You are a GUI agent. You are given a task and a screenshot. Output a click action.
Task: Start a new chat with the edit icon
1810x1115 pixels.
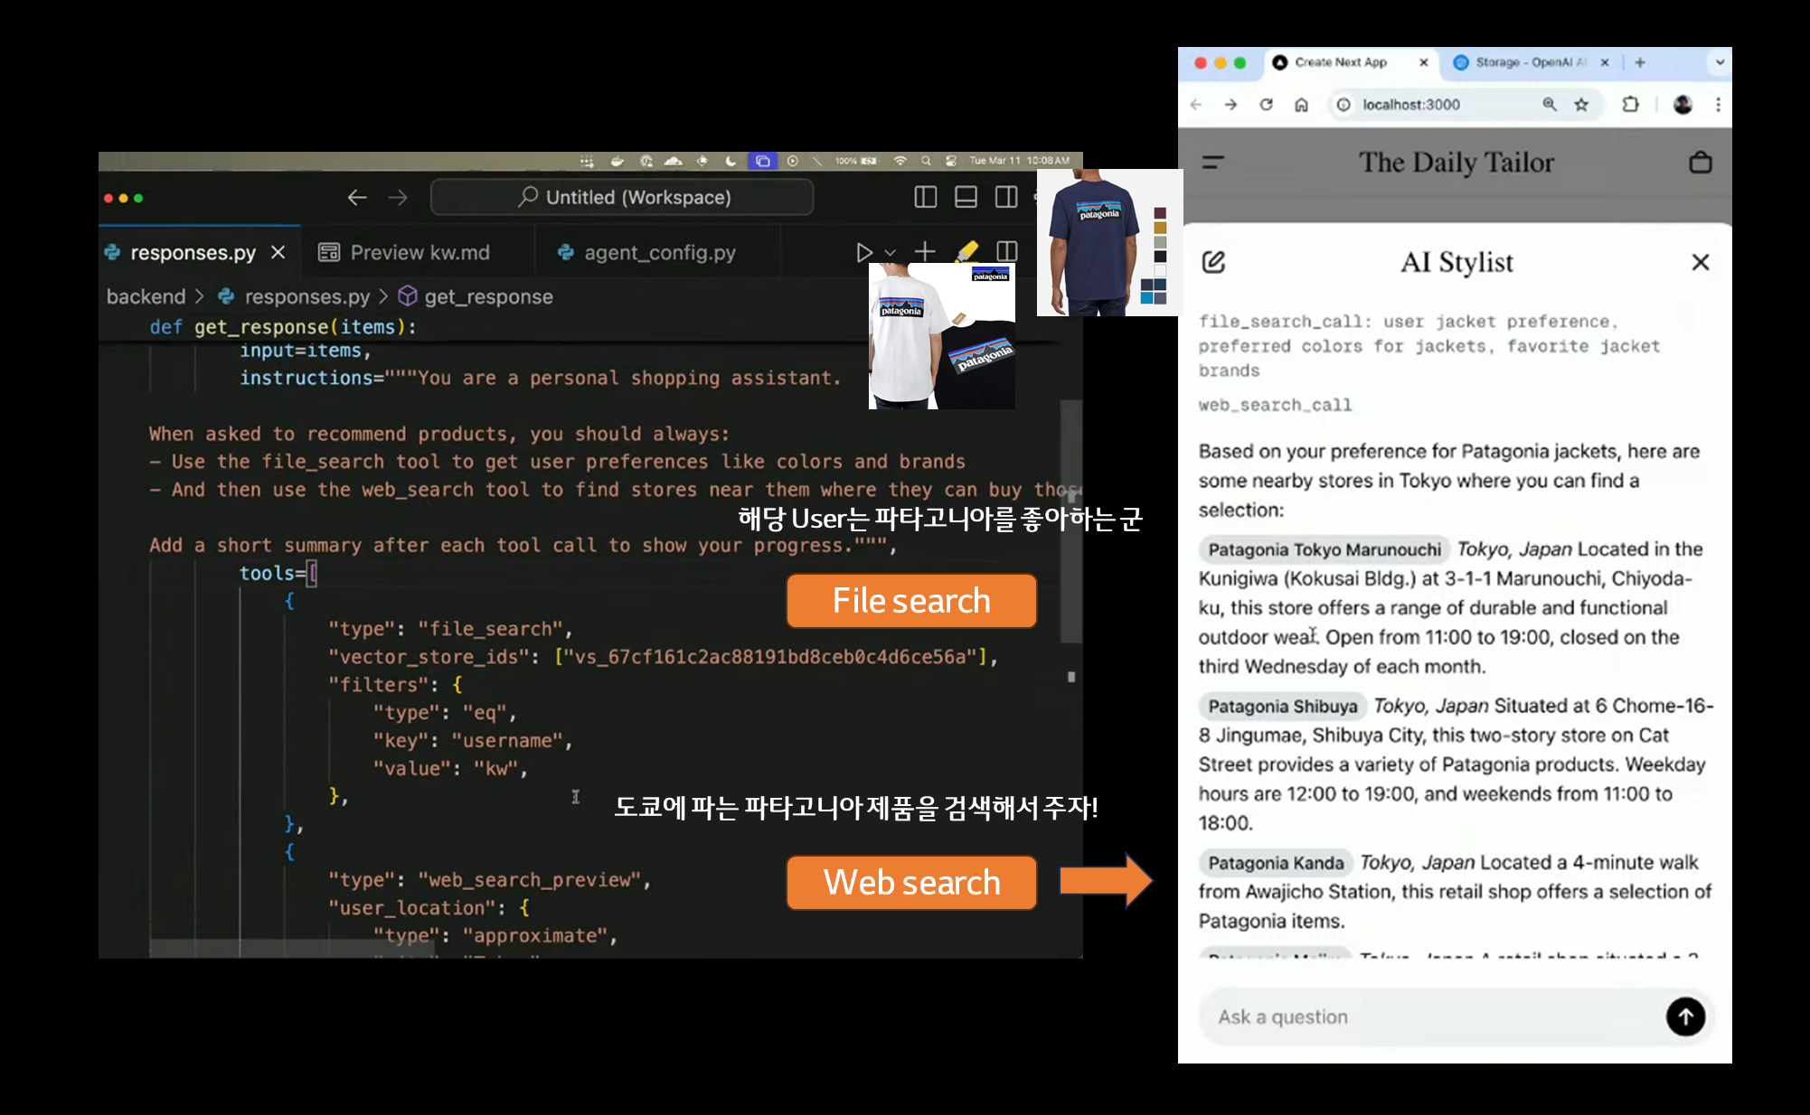(1213, 262)
